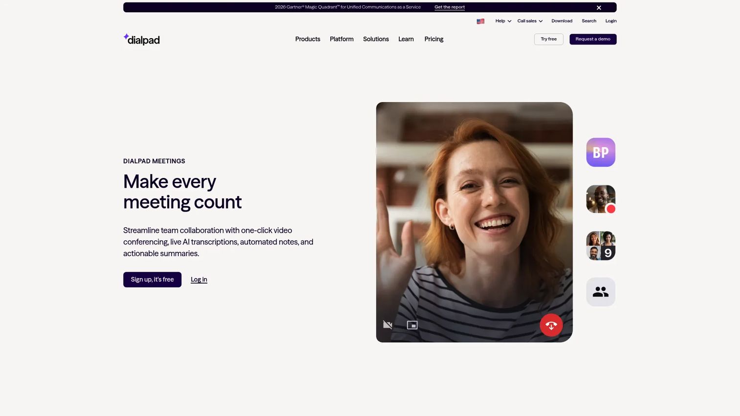Click the Login link in top bar
This screenshot has width=740, height=416.
click(x=611, y=21)
